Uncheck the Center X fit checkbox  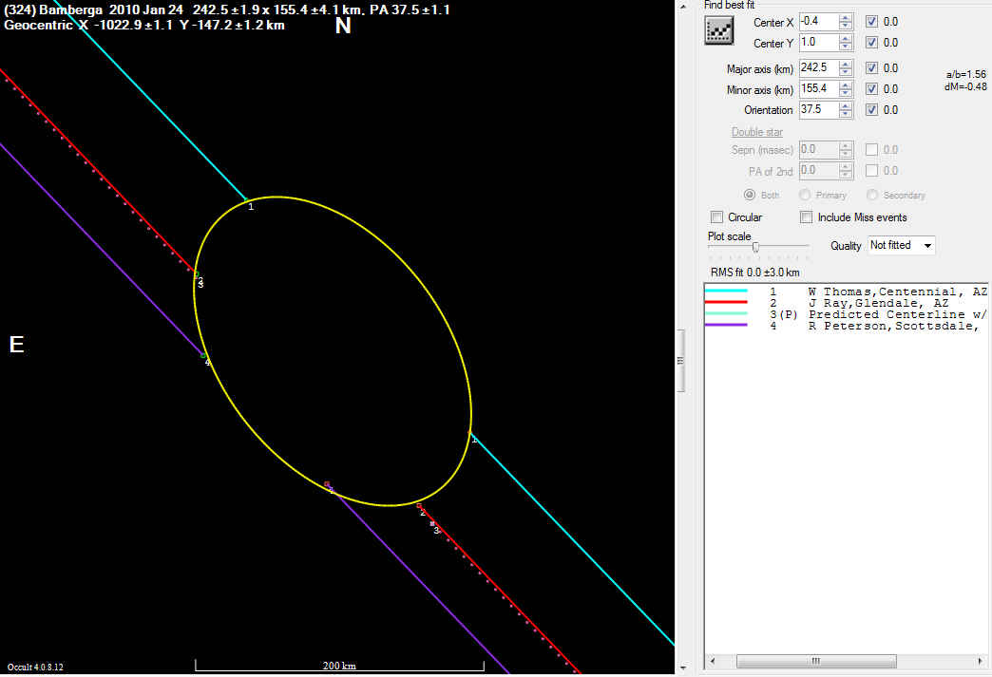pos(872,22)
